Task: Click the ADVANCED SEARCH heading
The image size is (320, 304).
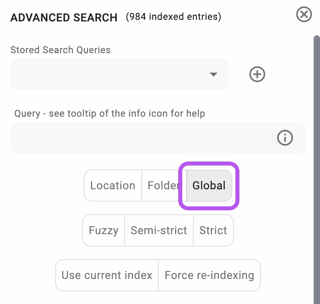Action: (64, 17)
